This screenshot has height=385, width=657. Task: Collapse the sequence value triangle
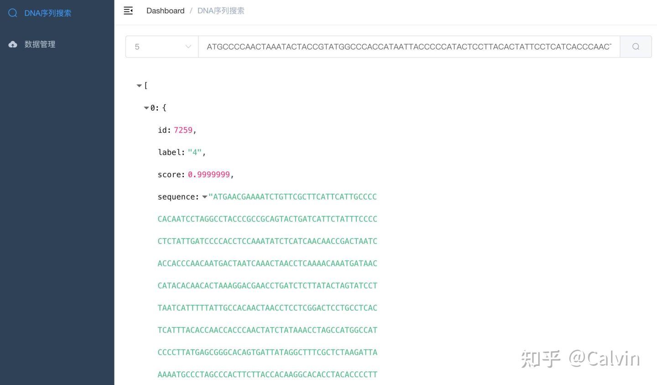point(205,197)
